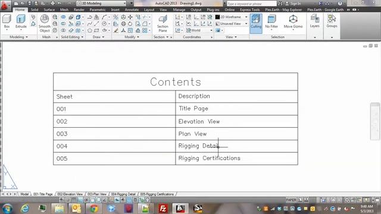Toggle Polar Tracking in status bar
This screenshot has width=381, height=214.
pos(86,200)
